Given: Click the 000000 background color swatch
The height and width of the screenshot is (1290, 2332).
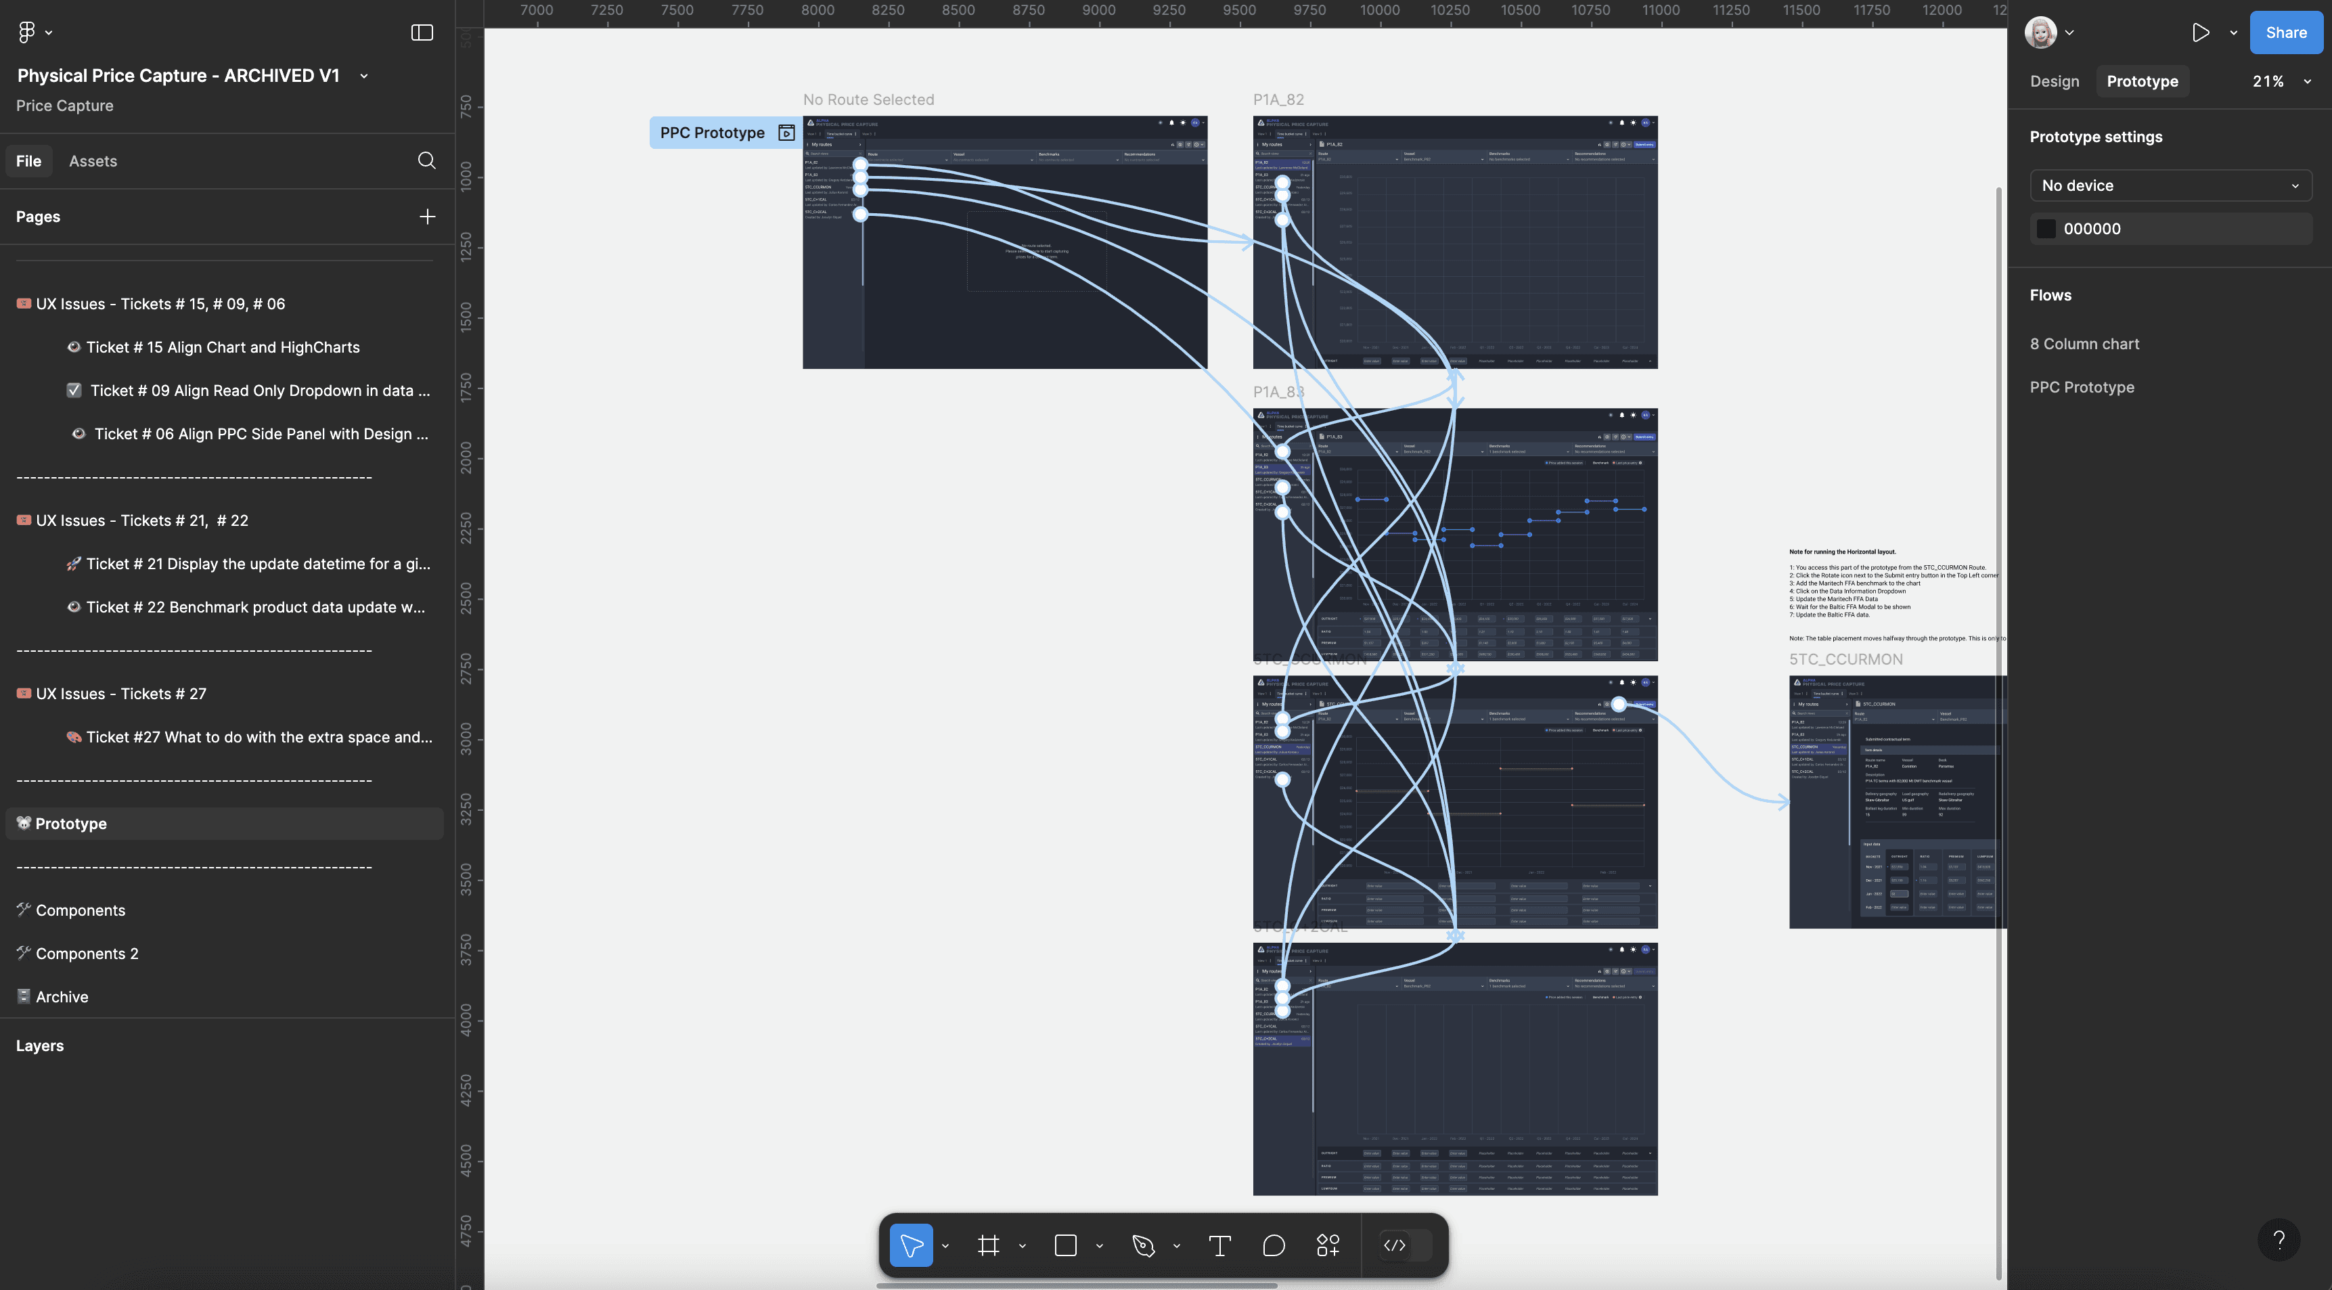Looking at the screenshot, I should tap(2046, 229).
